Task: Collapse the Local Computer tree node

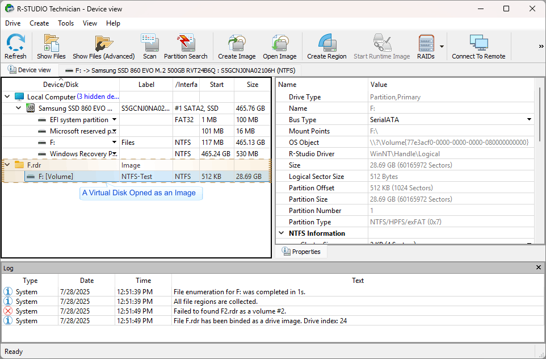Action: [7, 97]
